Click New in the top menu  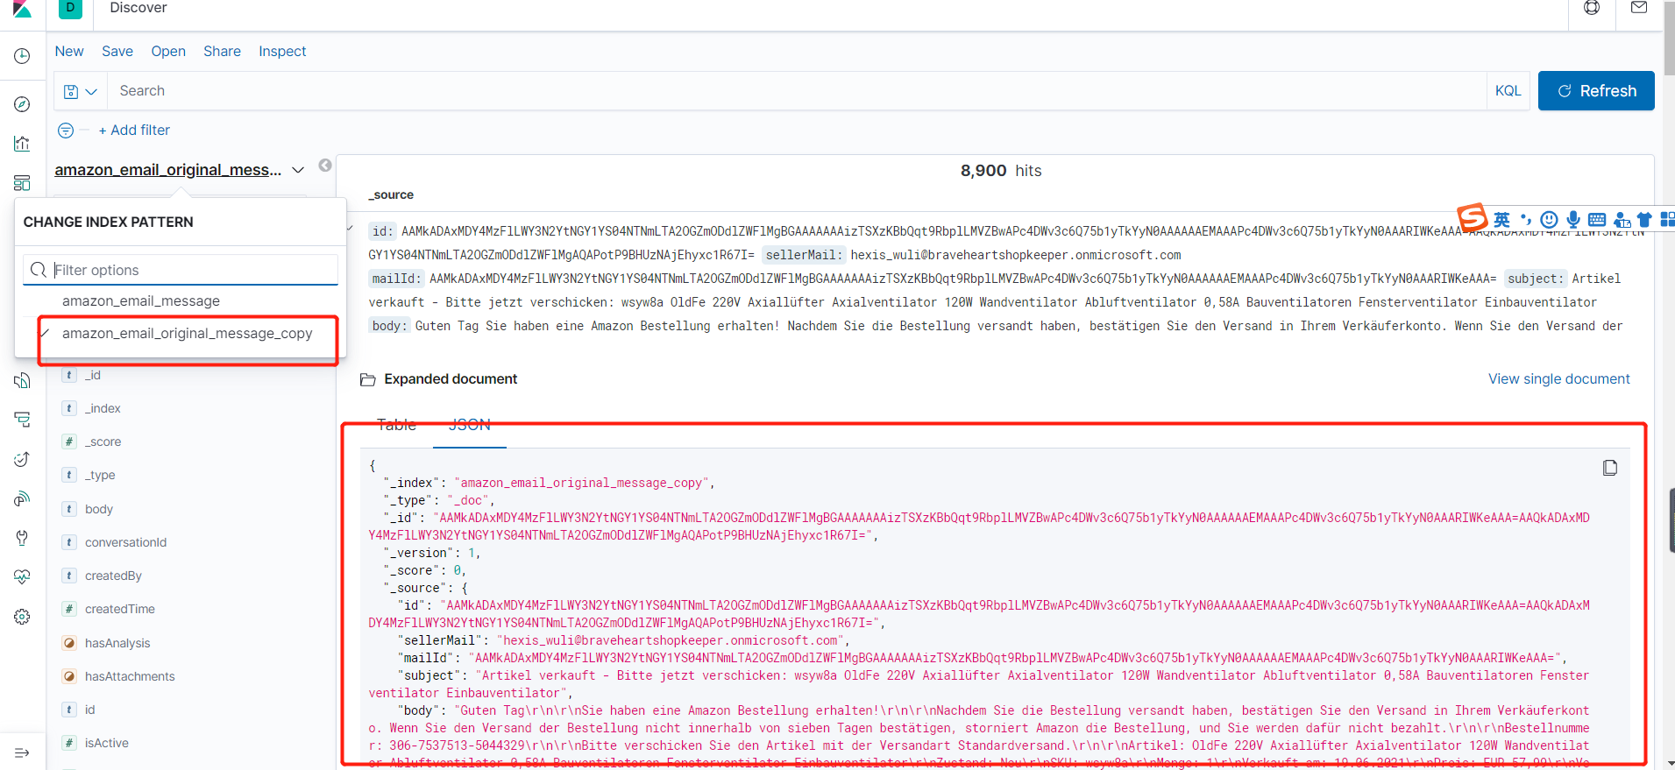[69, 52]
